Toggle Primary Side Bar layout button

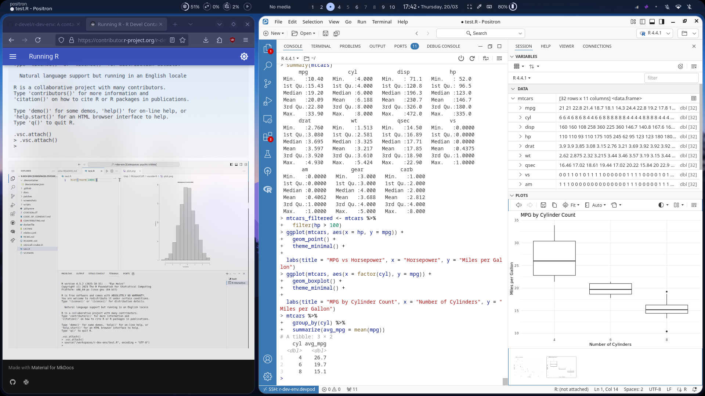[x=643, y=22]
